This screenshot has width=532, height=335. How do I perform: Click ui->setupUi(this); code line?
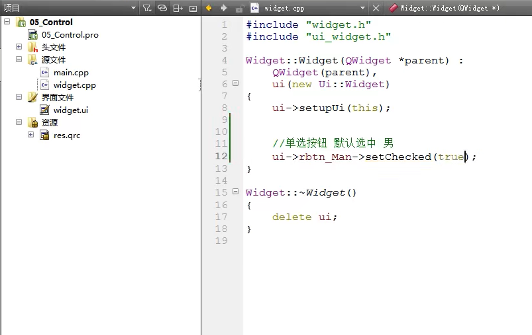tap(331, 108)
